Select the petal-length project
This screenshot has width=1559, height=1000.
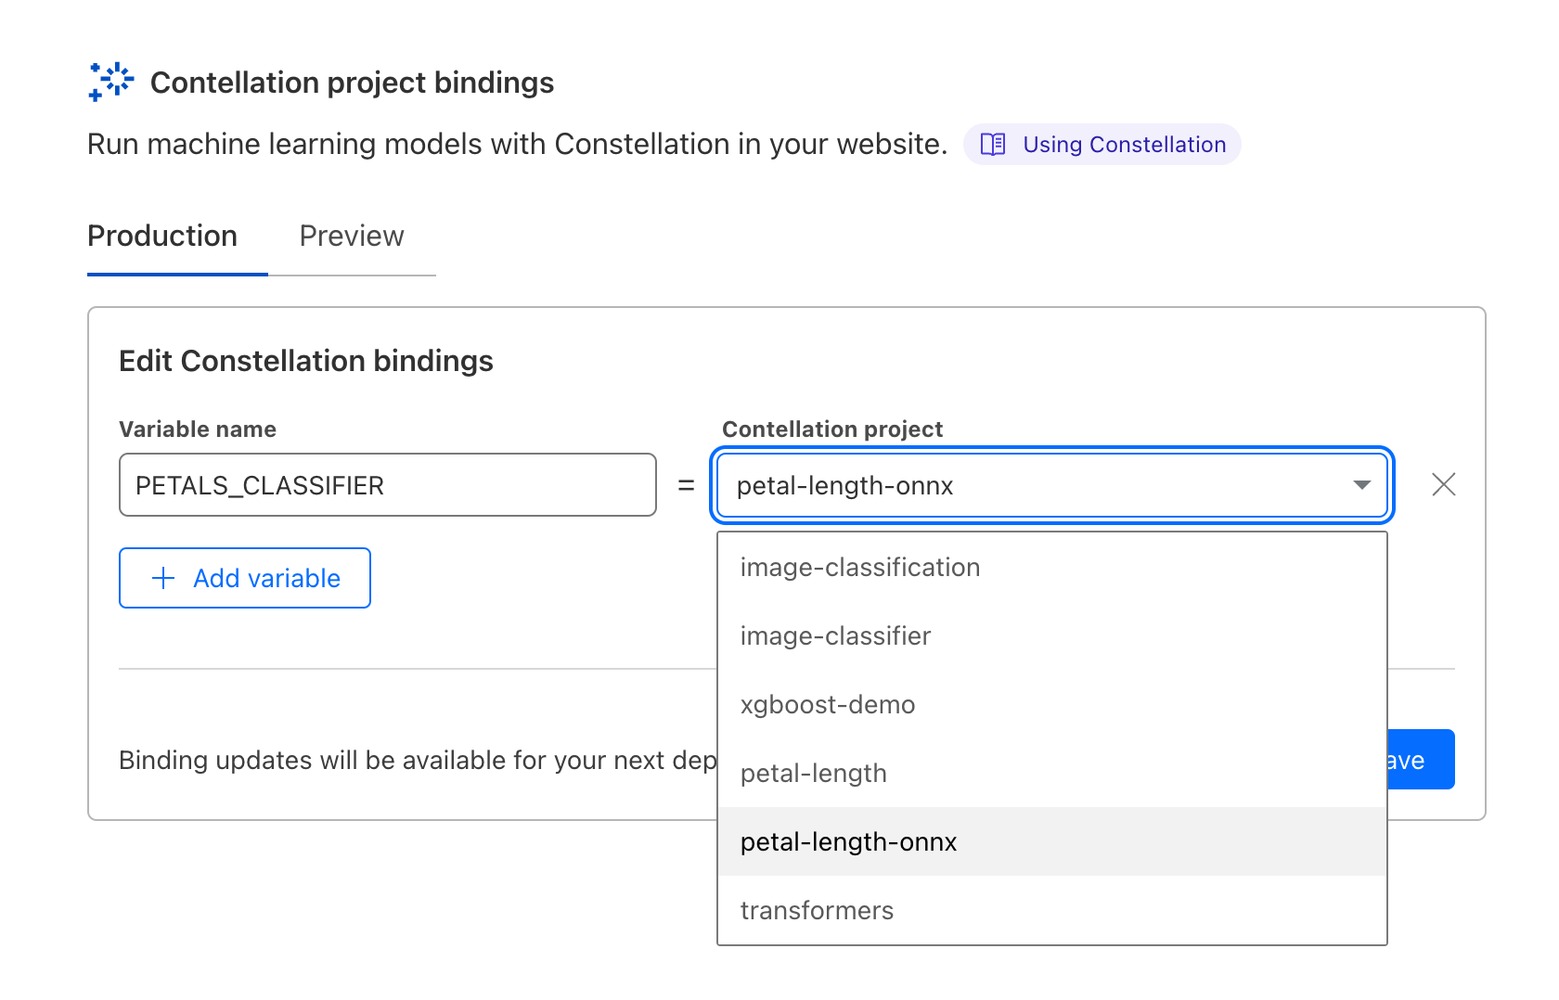[814, 772]
